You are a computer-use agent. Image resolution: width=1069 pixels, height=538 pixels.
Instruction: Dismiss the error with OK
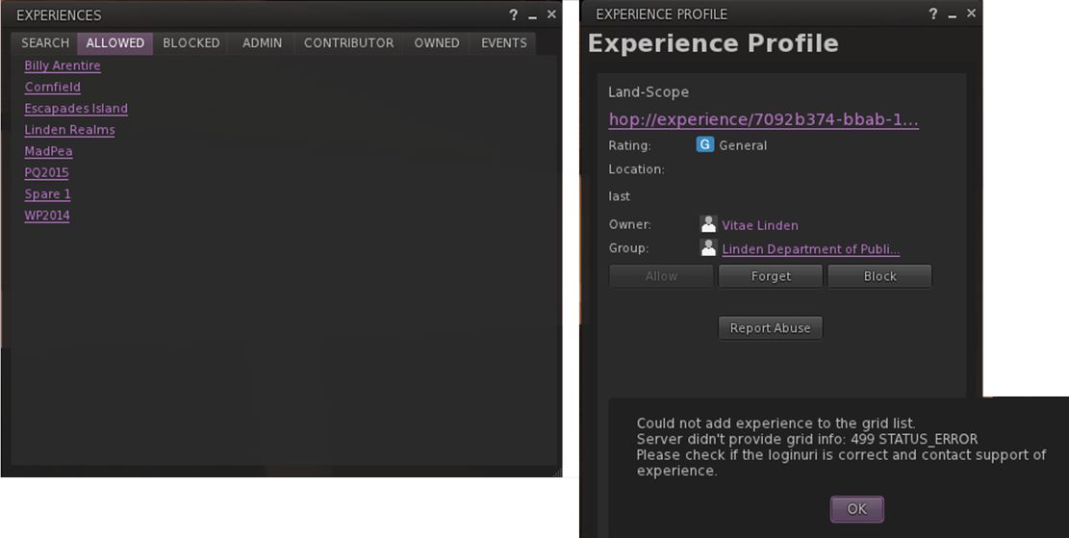point(856,509)
